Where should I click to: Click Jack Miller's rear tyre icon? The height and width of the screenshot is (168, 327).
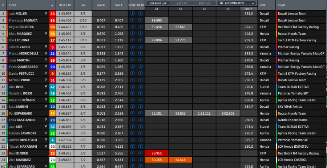(140, 14)
